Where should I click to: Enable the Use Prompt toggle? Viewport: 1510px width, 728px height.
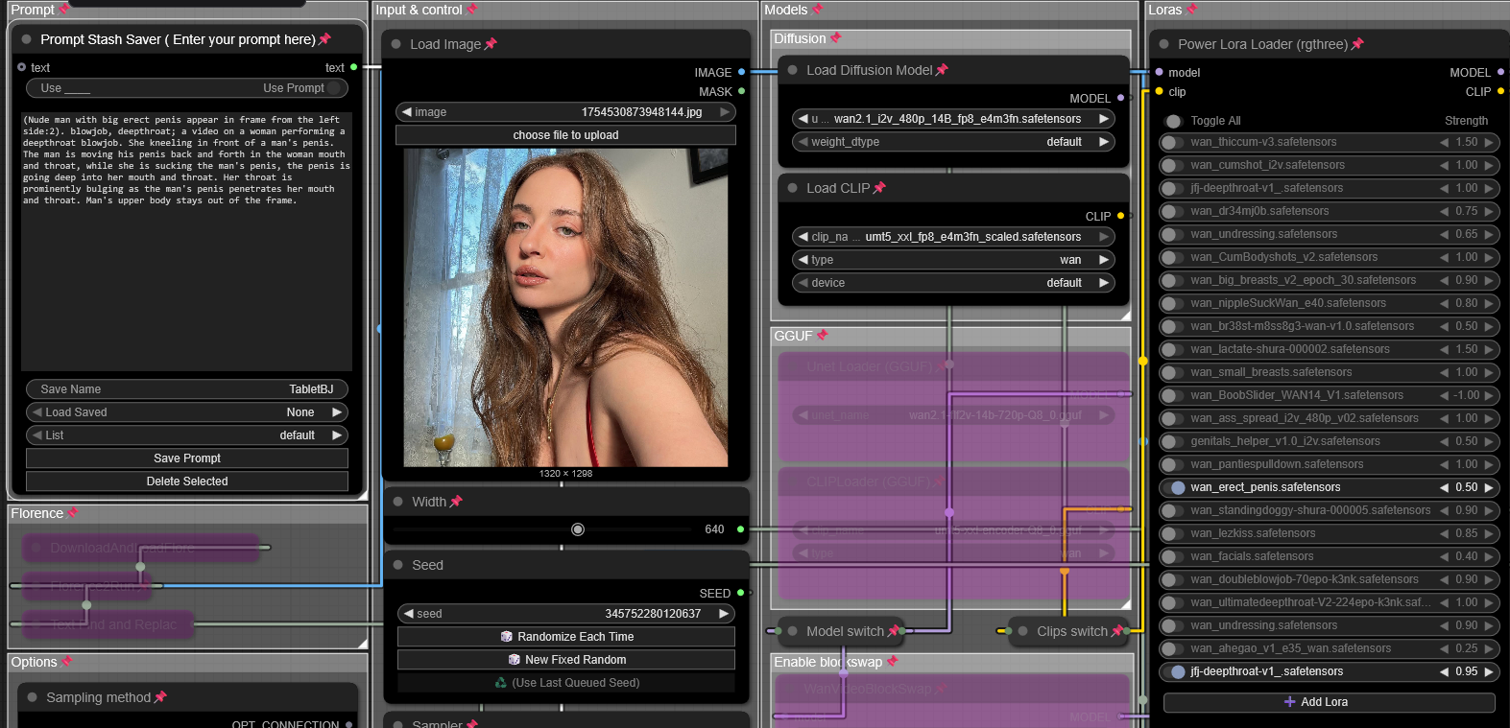[333, 88]
